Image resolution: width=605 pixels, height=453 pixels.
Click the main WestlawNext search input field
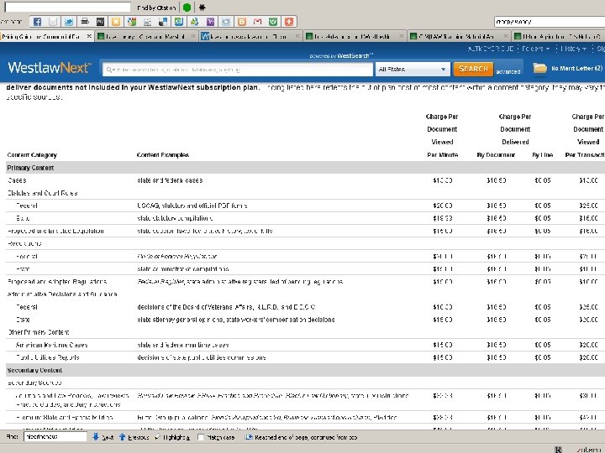(238, 70)
